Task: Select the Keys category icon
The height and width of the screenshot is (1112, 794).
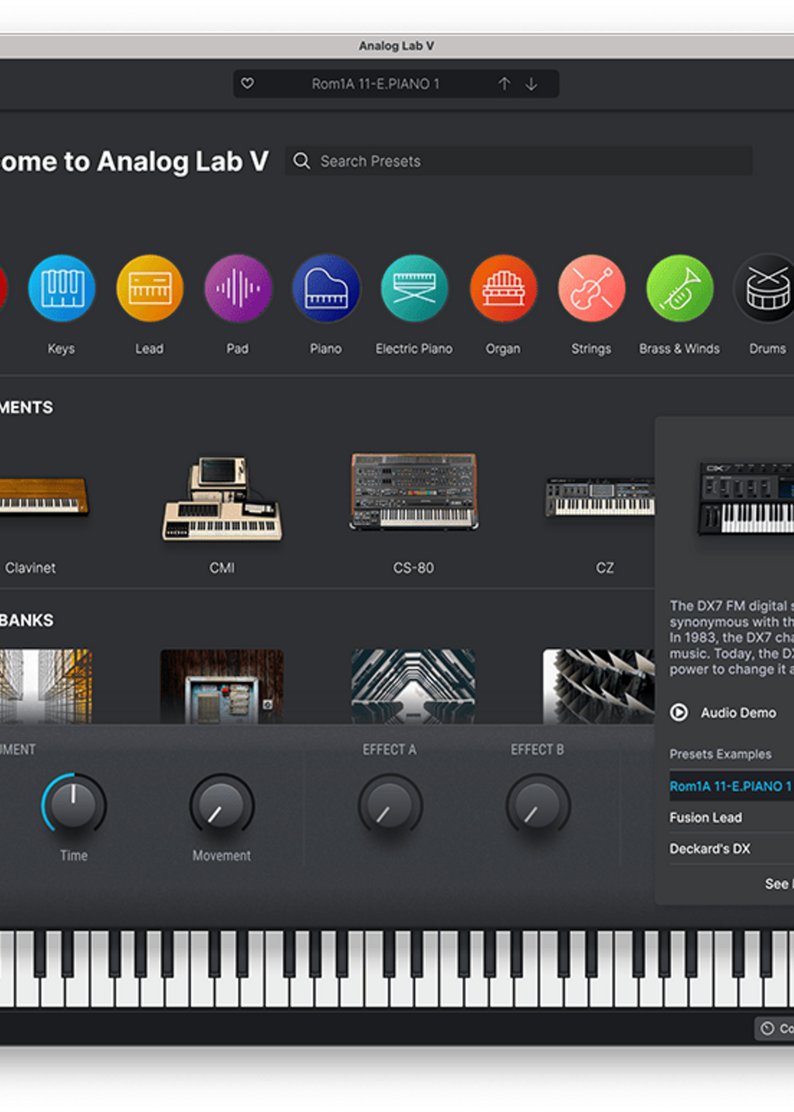Action: pyautogui.click(x=62, y=288)
